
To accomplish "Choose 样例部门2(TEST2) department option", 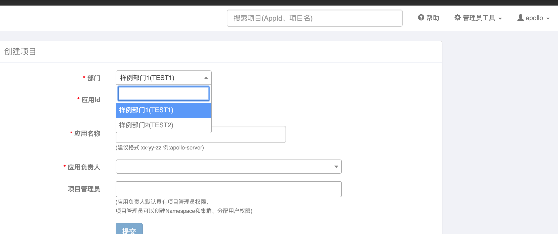I will click(164, 125).
